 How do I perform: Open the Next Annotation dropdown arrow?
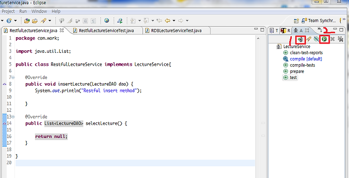coord(140,21)
